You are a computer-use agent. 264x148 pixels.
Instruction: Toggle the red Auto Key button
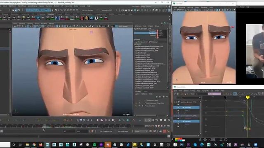pyautogui.click(x=165, y=131)
